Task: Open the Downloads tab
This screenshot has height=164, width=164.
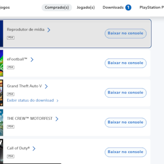Action: coord(113,7)
